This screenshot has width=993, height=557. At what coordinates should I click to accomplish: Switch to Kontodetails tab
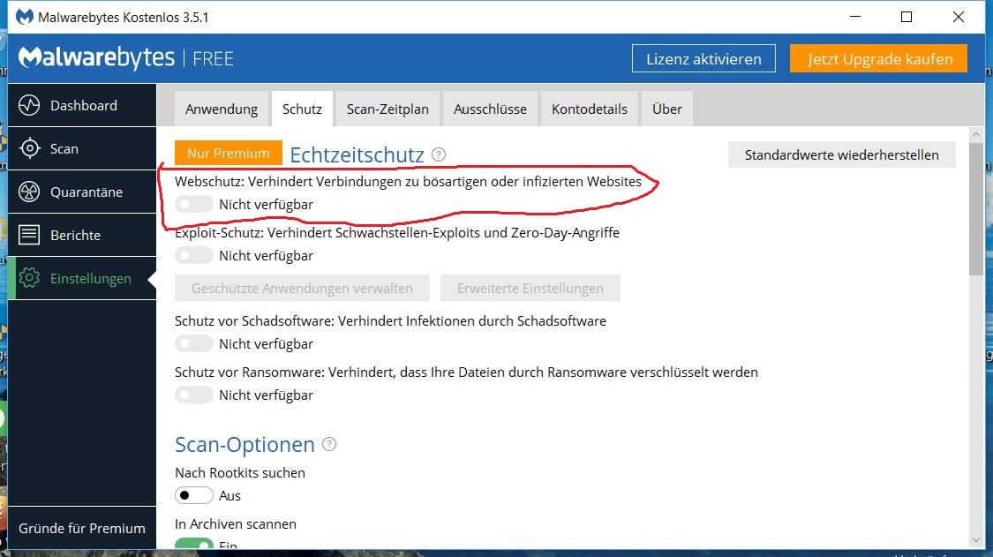click(590, 109)
